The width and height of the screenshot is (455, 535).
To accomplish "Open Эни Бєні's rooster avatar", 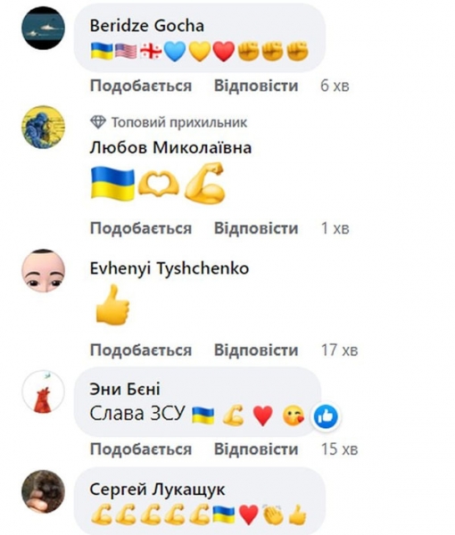I will [43, 391].
